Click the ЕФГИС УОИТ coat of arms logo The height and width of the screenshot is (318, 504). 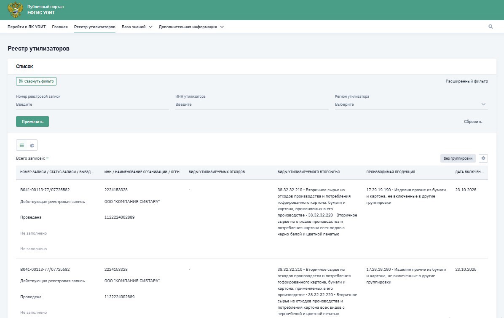15,10
